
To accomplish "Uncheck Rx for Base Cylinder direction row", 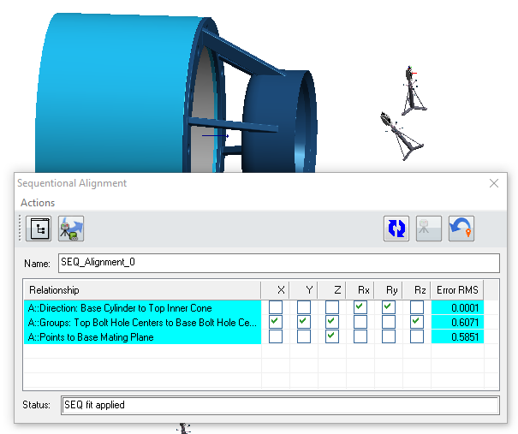I will (360, 306).
